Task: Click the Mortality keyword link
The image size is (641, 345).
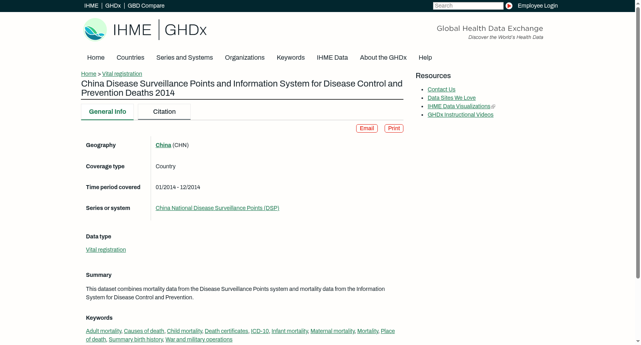Action: tap(368, 331)
